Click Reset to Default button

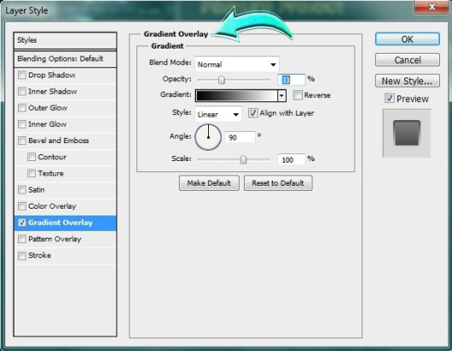(x=278, y=183)
